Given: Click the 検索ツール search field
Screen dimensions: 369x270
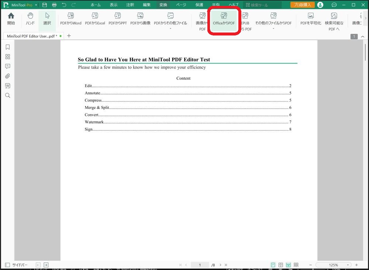Looking at the screenshot, I should tap(263, 5).
